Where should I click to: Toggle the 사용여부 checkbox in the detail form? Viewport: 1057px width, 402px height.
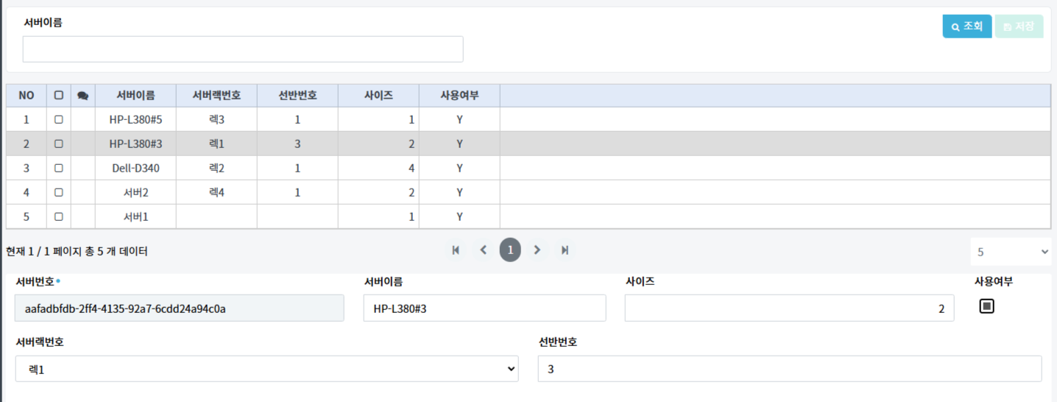point(986,306)
